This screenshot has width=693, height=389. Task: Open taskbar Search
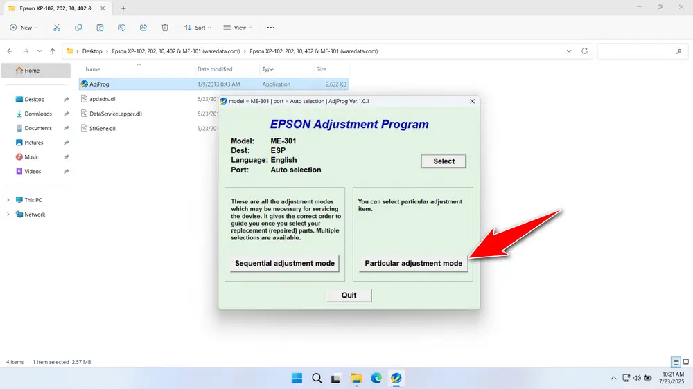click(x=317, y=379)
